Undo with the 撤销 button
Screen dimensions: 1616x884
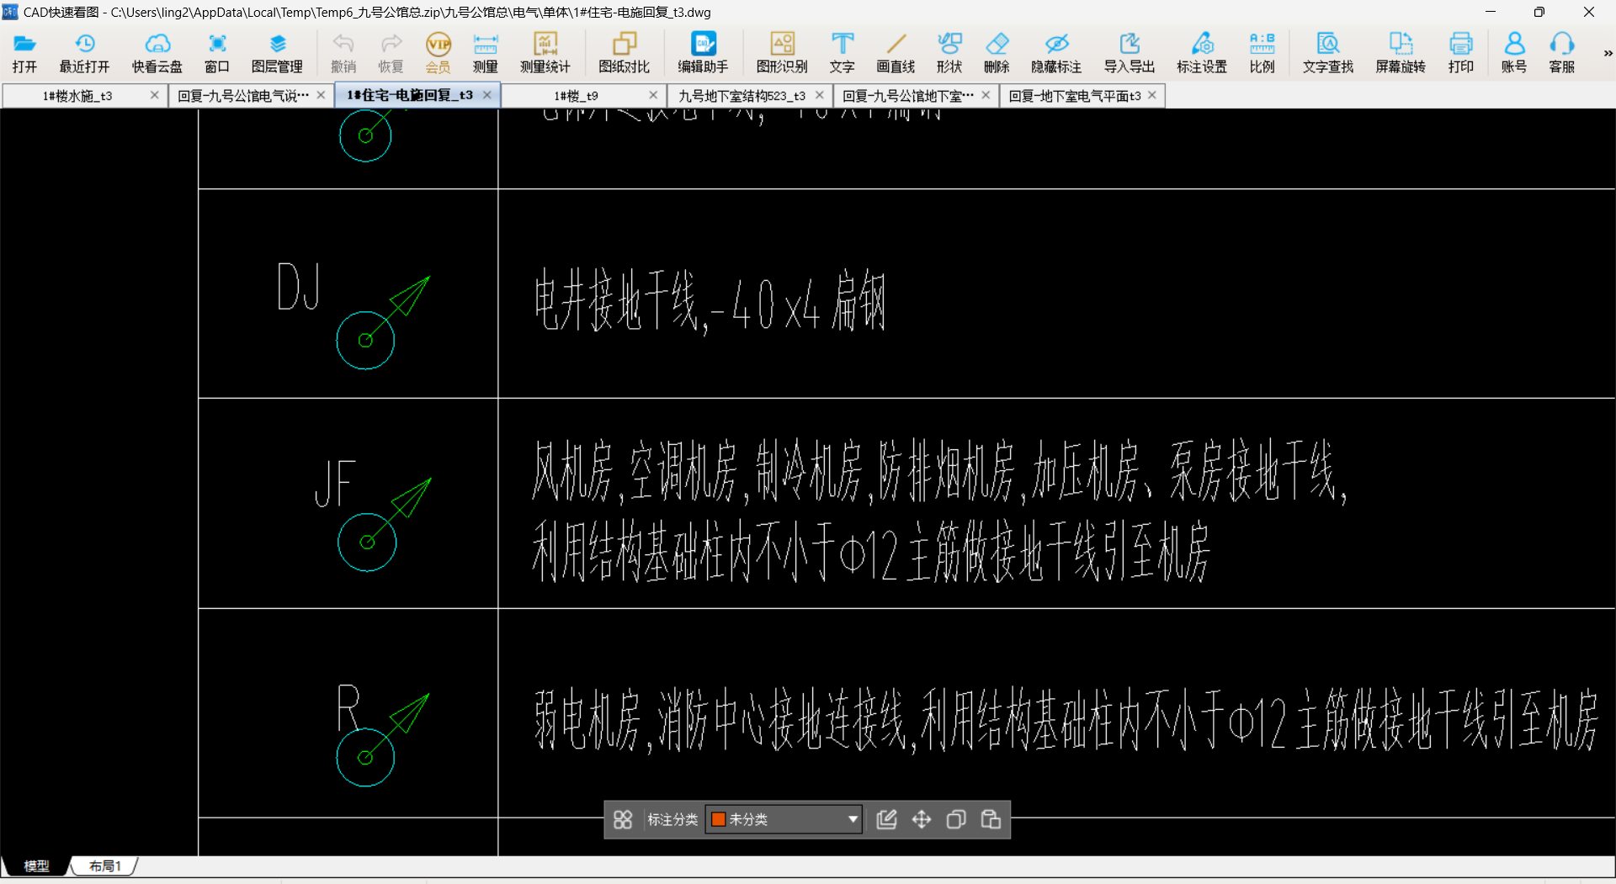coord(343,53)
